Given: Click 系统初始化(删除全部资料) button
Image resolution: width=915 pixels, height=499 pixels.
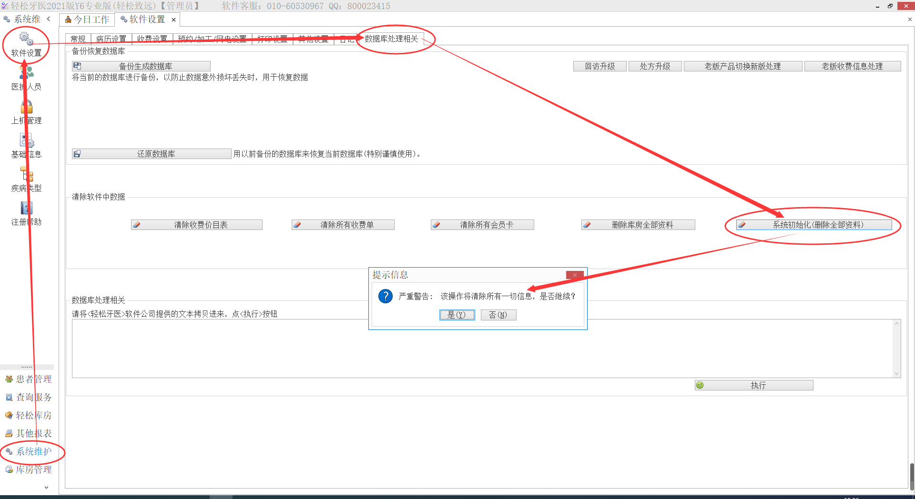Looking at the screenshot, I should [x=814, y=225].
